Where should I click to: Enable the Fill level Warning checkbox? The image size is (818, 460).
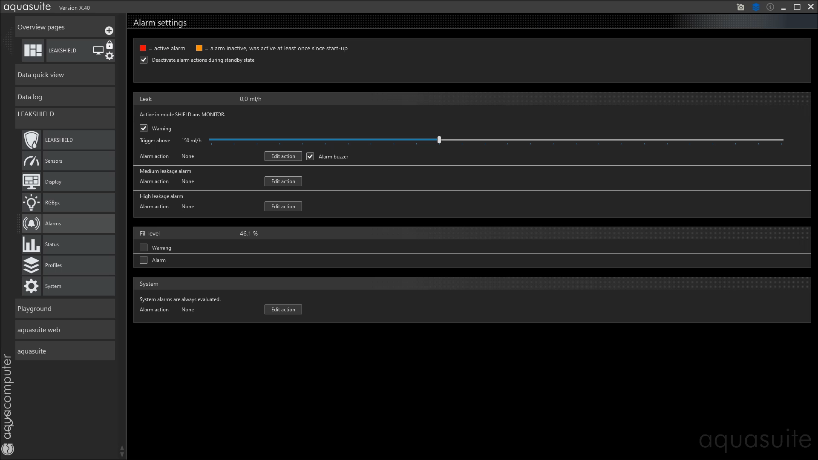click(144, 247)
